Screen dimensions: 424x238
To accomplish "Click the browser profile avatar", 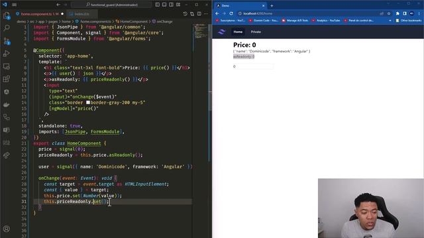I will coord(411,13).
